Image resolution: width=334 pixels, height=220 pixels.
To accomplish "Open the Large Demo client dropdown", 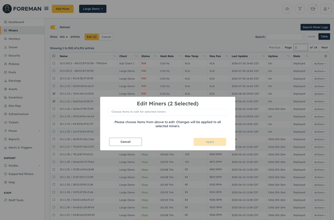I will coord(93,9).
